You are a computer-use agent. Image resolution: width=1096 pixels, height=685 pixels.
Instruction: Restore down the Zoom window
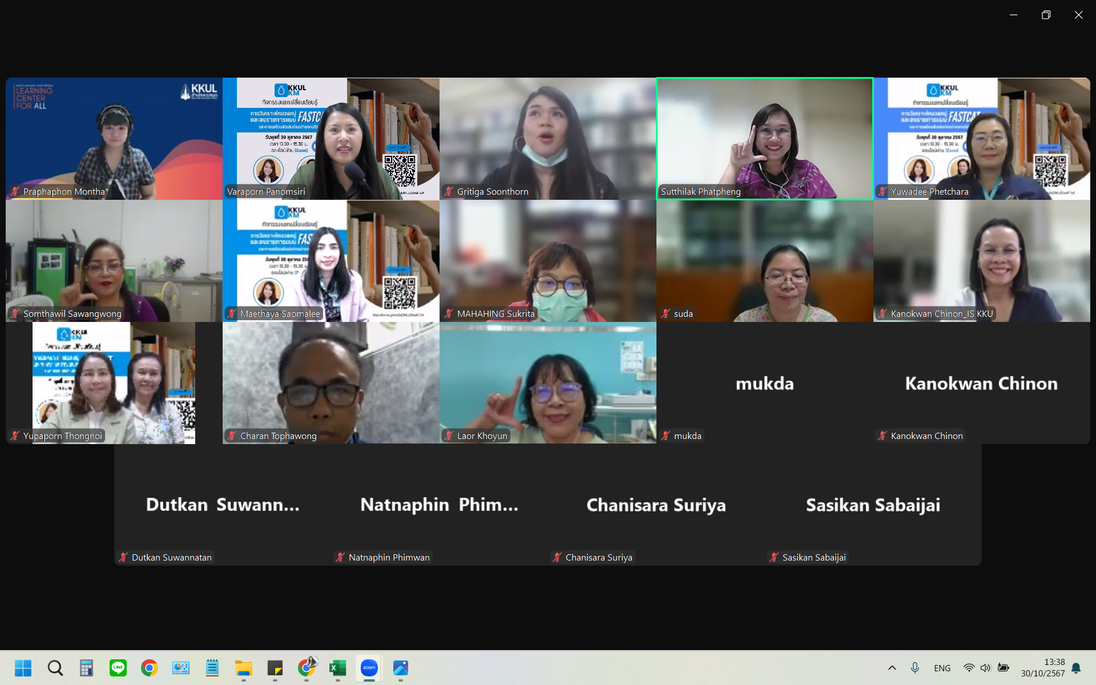coord(1046,15)
